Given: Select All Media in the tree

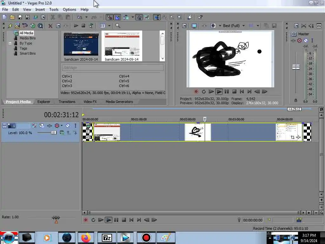Looking at the screenshot, I should (x=26, y=33).
